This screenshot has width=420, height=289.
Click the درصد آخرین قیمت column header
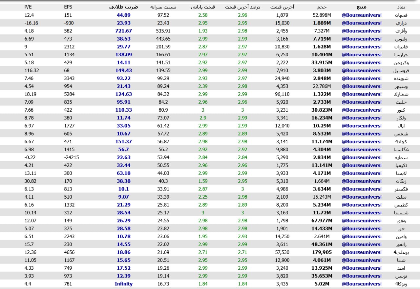(242, 7)
